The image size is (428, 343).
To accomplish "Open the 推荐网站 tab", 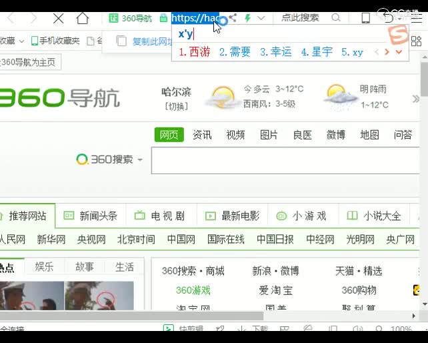I will 27,216.
